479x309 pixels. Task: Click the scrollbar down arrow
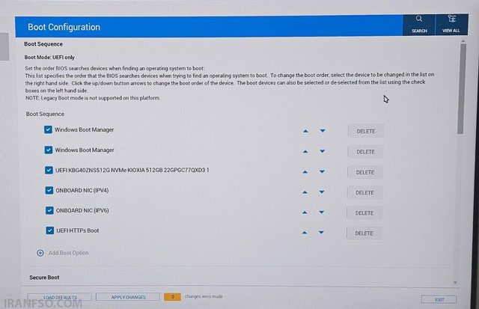[456, 283]
